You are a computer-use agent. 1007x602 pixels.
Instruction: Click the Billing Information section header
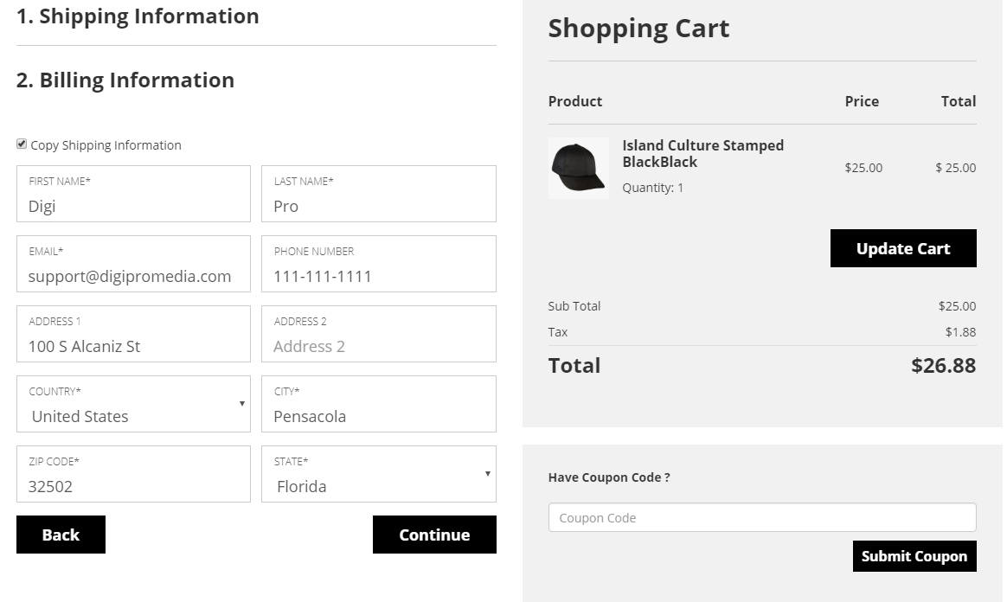click(x=125, y=80)
